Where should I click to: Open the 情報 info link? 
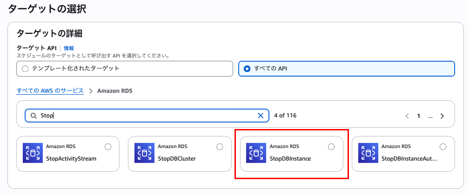[x=69, y=48]
